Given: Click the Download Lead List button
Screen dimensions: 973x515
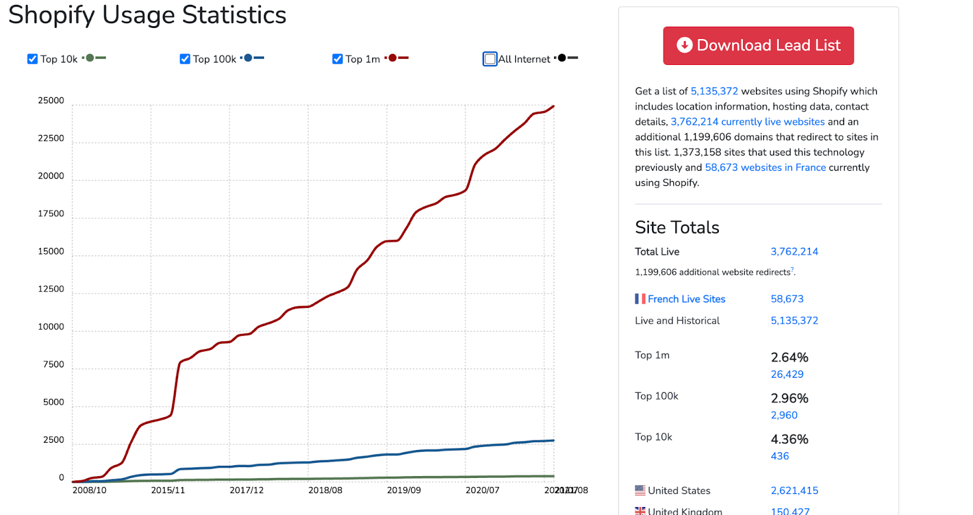Looking at the screenshot, I should tap(758, 46).
